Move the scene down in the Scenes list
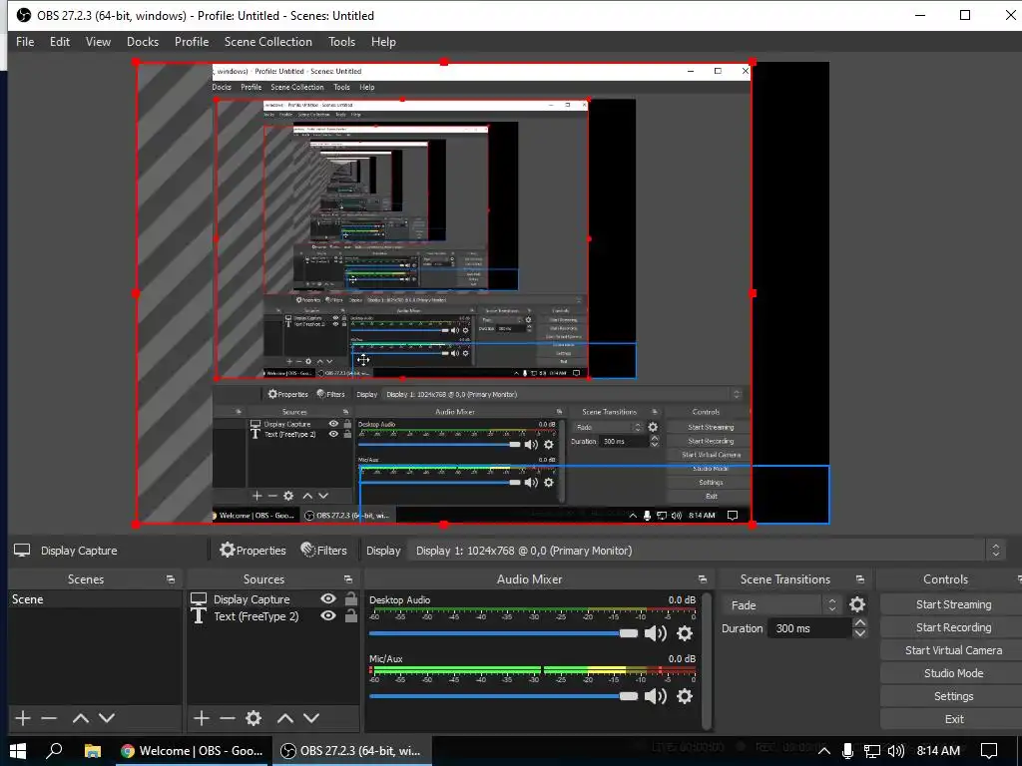Viewport: 1022px width, 766px height. (107, 718)
